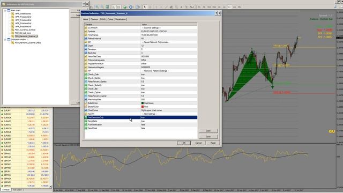Click the Load button
This screenshot has width=343, height=193.
coord(208,131)
